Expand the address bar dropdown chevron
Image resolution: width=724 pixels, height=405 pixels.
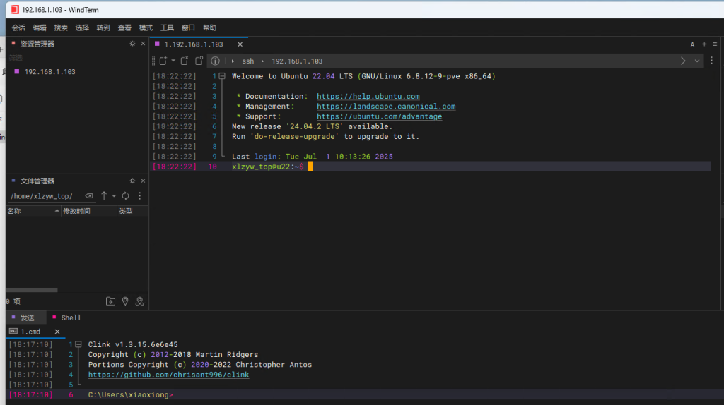[x=697, y=61]
